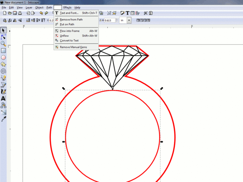Pick the Ellipse circle tool
The image size is (243, 182).
(x=3, y=58)
